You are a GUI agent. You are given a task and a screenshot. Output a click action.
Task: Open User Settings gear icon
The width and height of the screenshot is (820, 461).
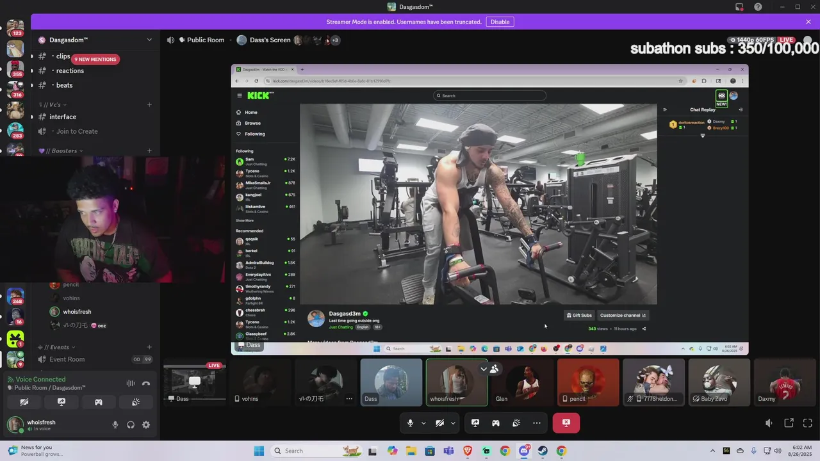point(146,425)
